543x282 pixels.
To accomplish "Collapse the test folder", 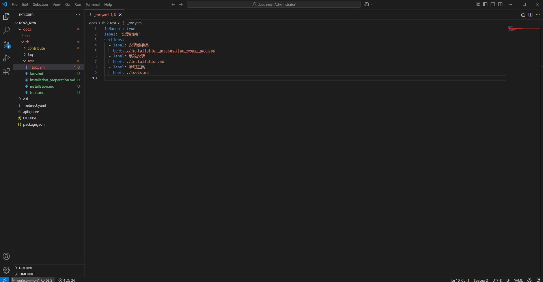I will pos(31,61).
